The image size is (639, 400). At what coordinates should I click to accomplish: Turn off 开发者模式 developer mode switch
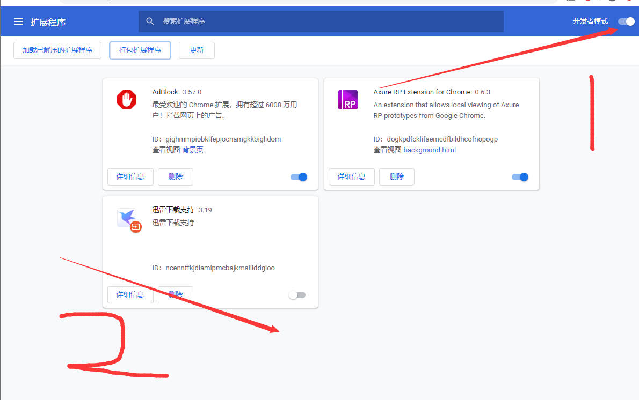point(626,21)
